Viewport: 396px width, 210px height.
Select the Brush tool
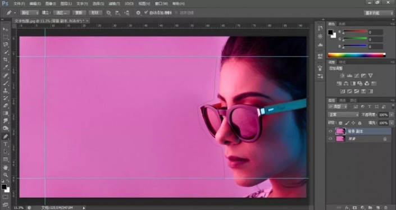click(5, 83)
